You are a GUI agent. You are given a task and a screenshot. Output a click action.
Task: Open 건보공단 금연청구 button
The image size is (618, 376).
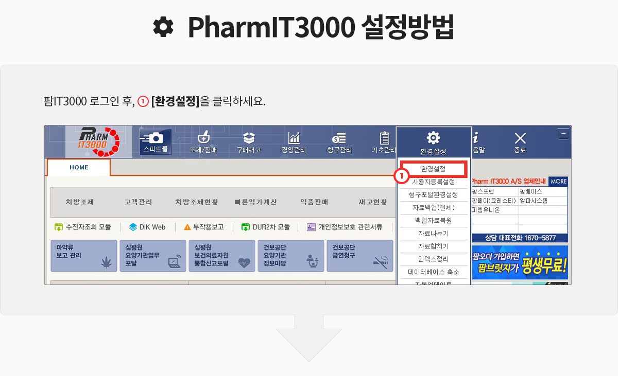coord(359,256)
